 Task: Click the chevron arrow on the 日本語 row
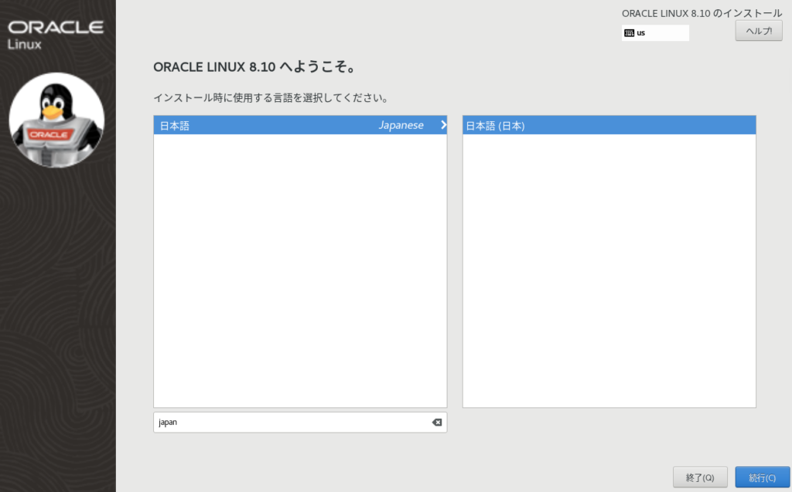tap(443, 125)
